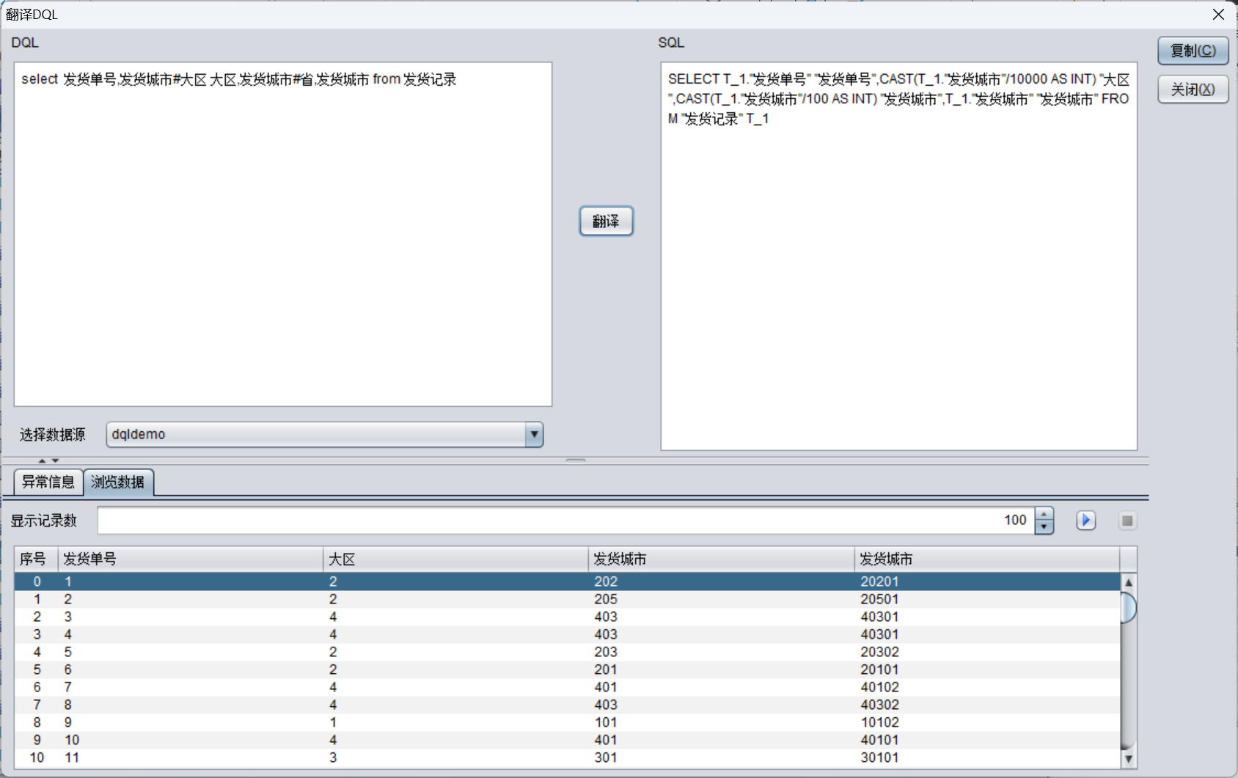Switch to the 异常信息 tab
This screenshot has height=778, width=1238.
click(47, 482)
